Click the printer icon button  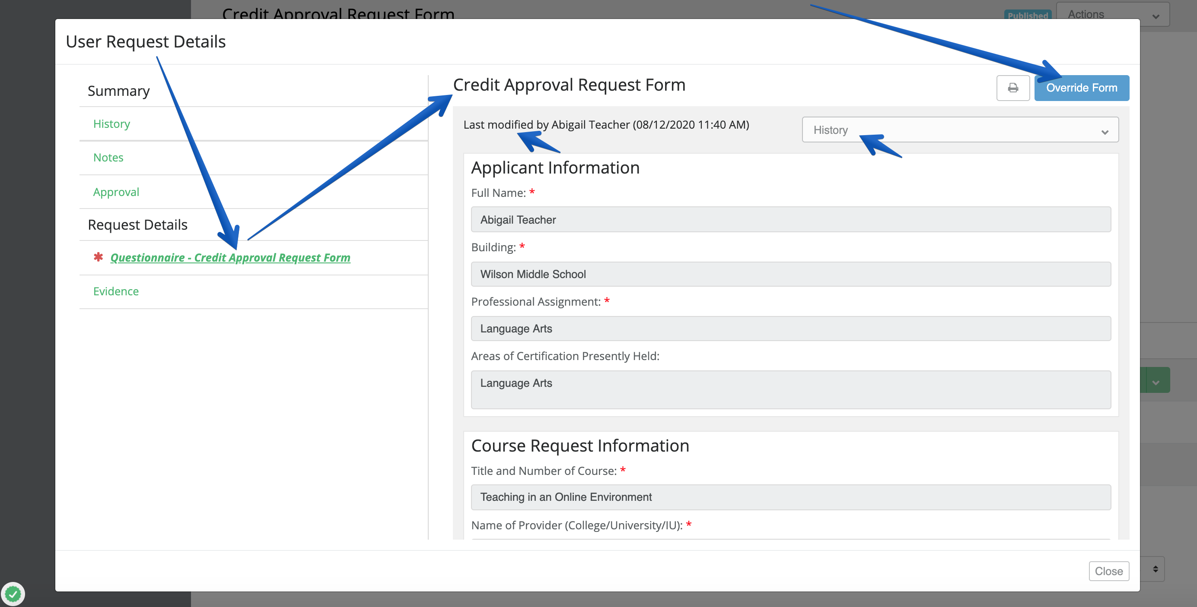coord(1012,88)
